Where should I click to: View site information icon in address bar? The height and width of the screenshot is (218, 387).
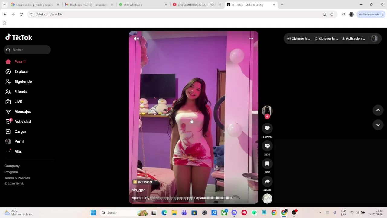click(x=31, y=14)
